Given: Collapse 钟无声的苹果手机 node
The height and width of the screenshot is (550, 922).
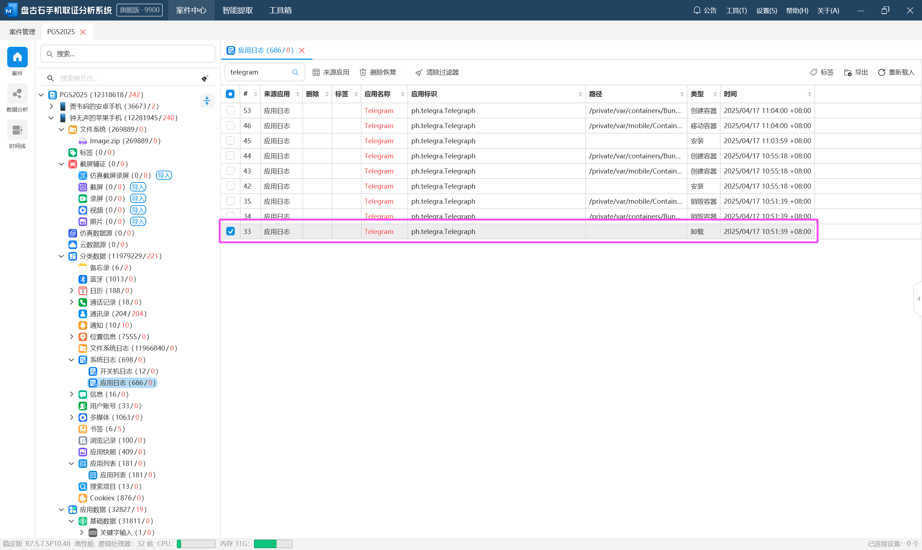Looking at the screenshot, I should 52,118.
